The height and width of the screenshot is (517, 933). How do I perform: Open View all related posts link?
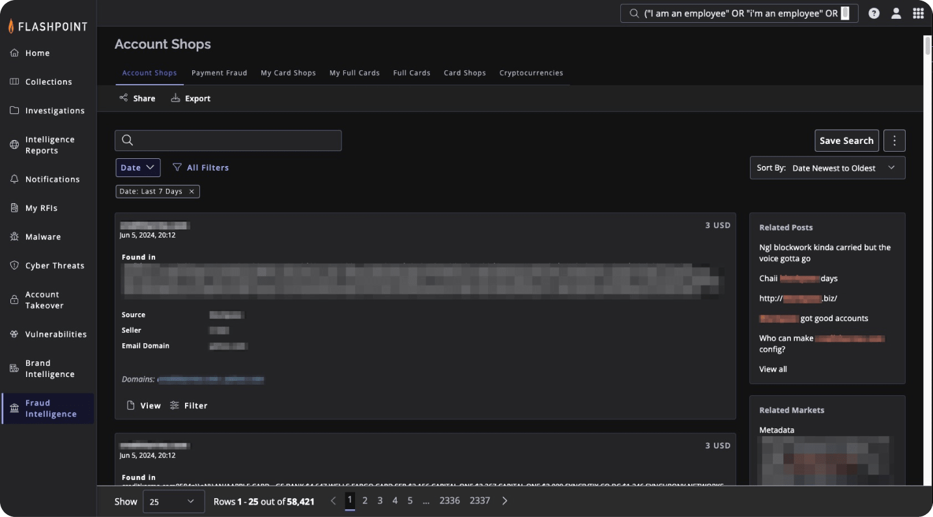point(772,369)
